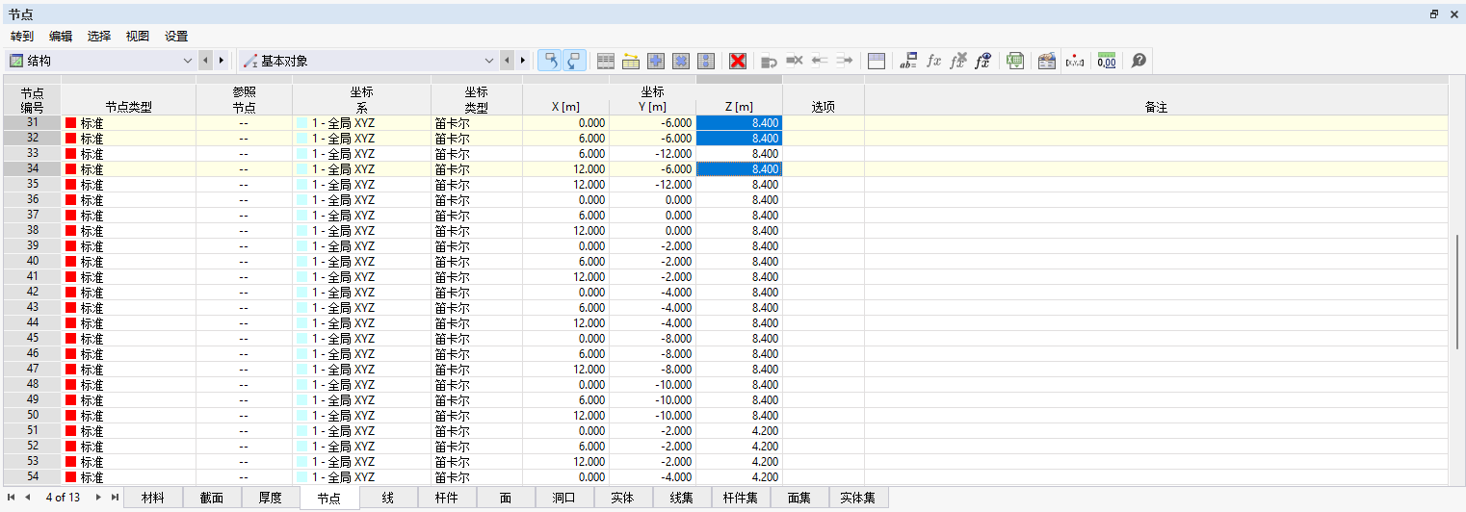Screen dimensions: 1466x512
Task: Go to the next table page
Action: point(99,498)
